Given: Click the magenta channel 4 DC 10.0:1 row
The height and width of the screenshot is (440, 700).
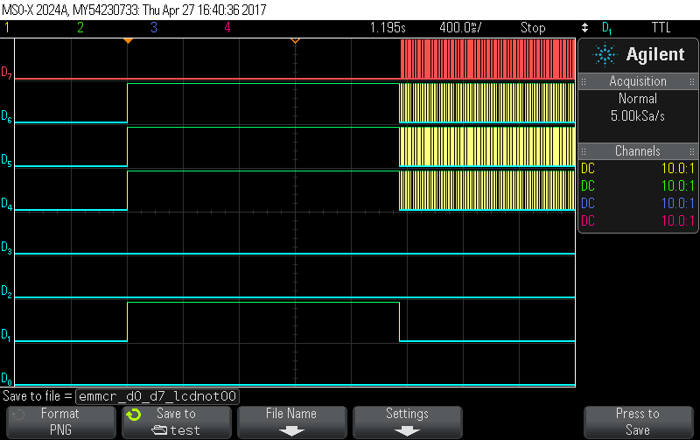Looking at the screenshot, I should pos(638,220).
